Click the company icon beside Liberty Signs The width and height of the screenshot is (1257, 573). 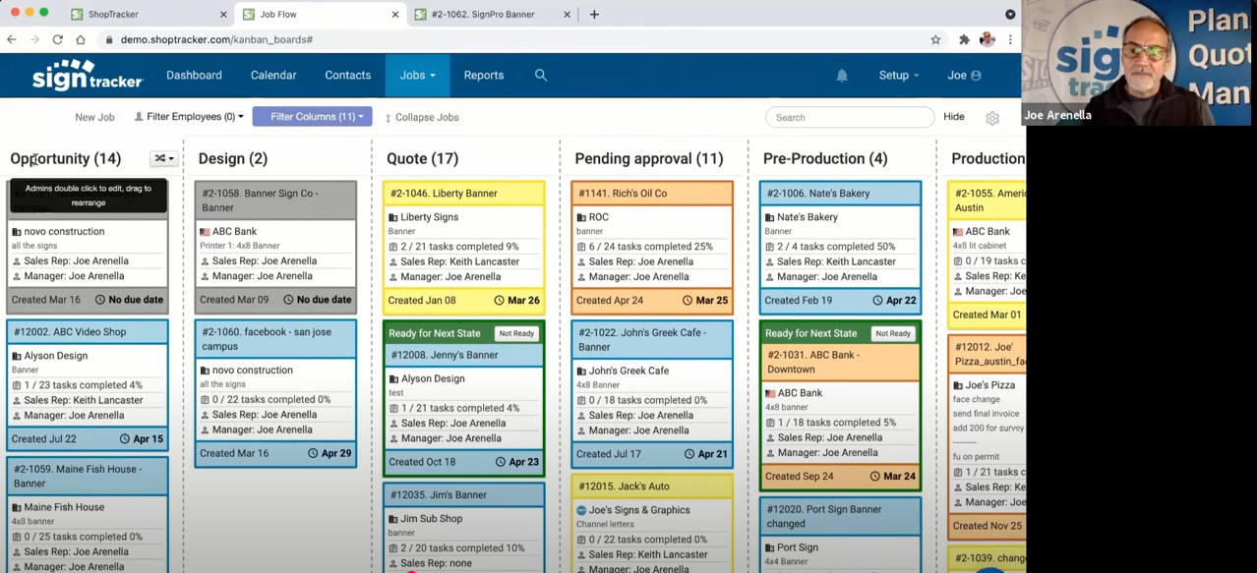click(x=393, y=217)
